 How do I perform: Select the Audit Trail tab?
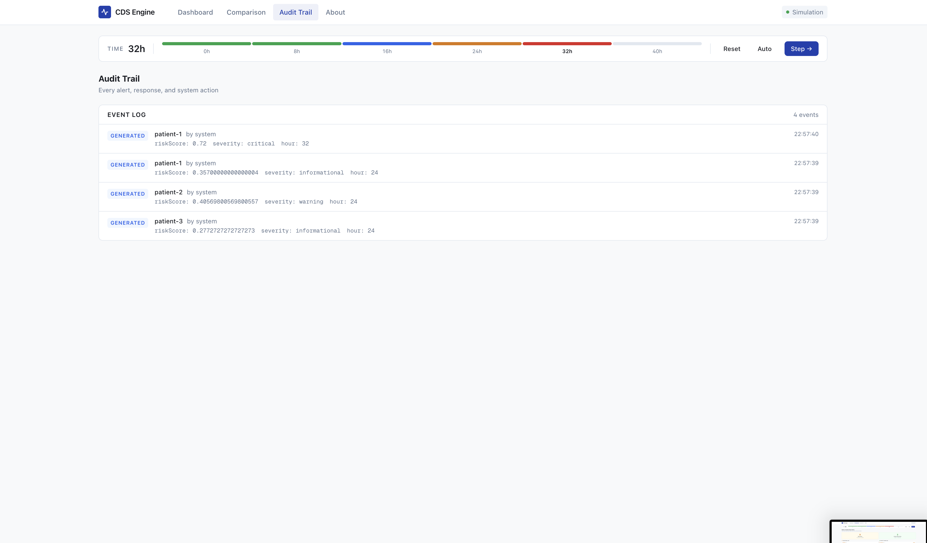(x=295, y=12)
